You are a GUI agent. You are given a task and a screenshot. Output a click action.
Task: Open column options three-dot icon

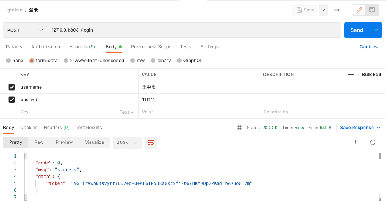351,75
